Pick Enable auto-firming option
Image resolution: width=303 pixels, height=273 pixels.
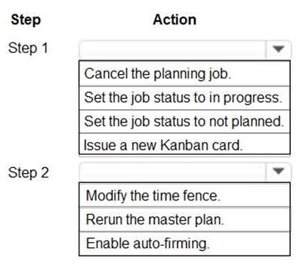click(184, 244)
